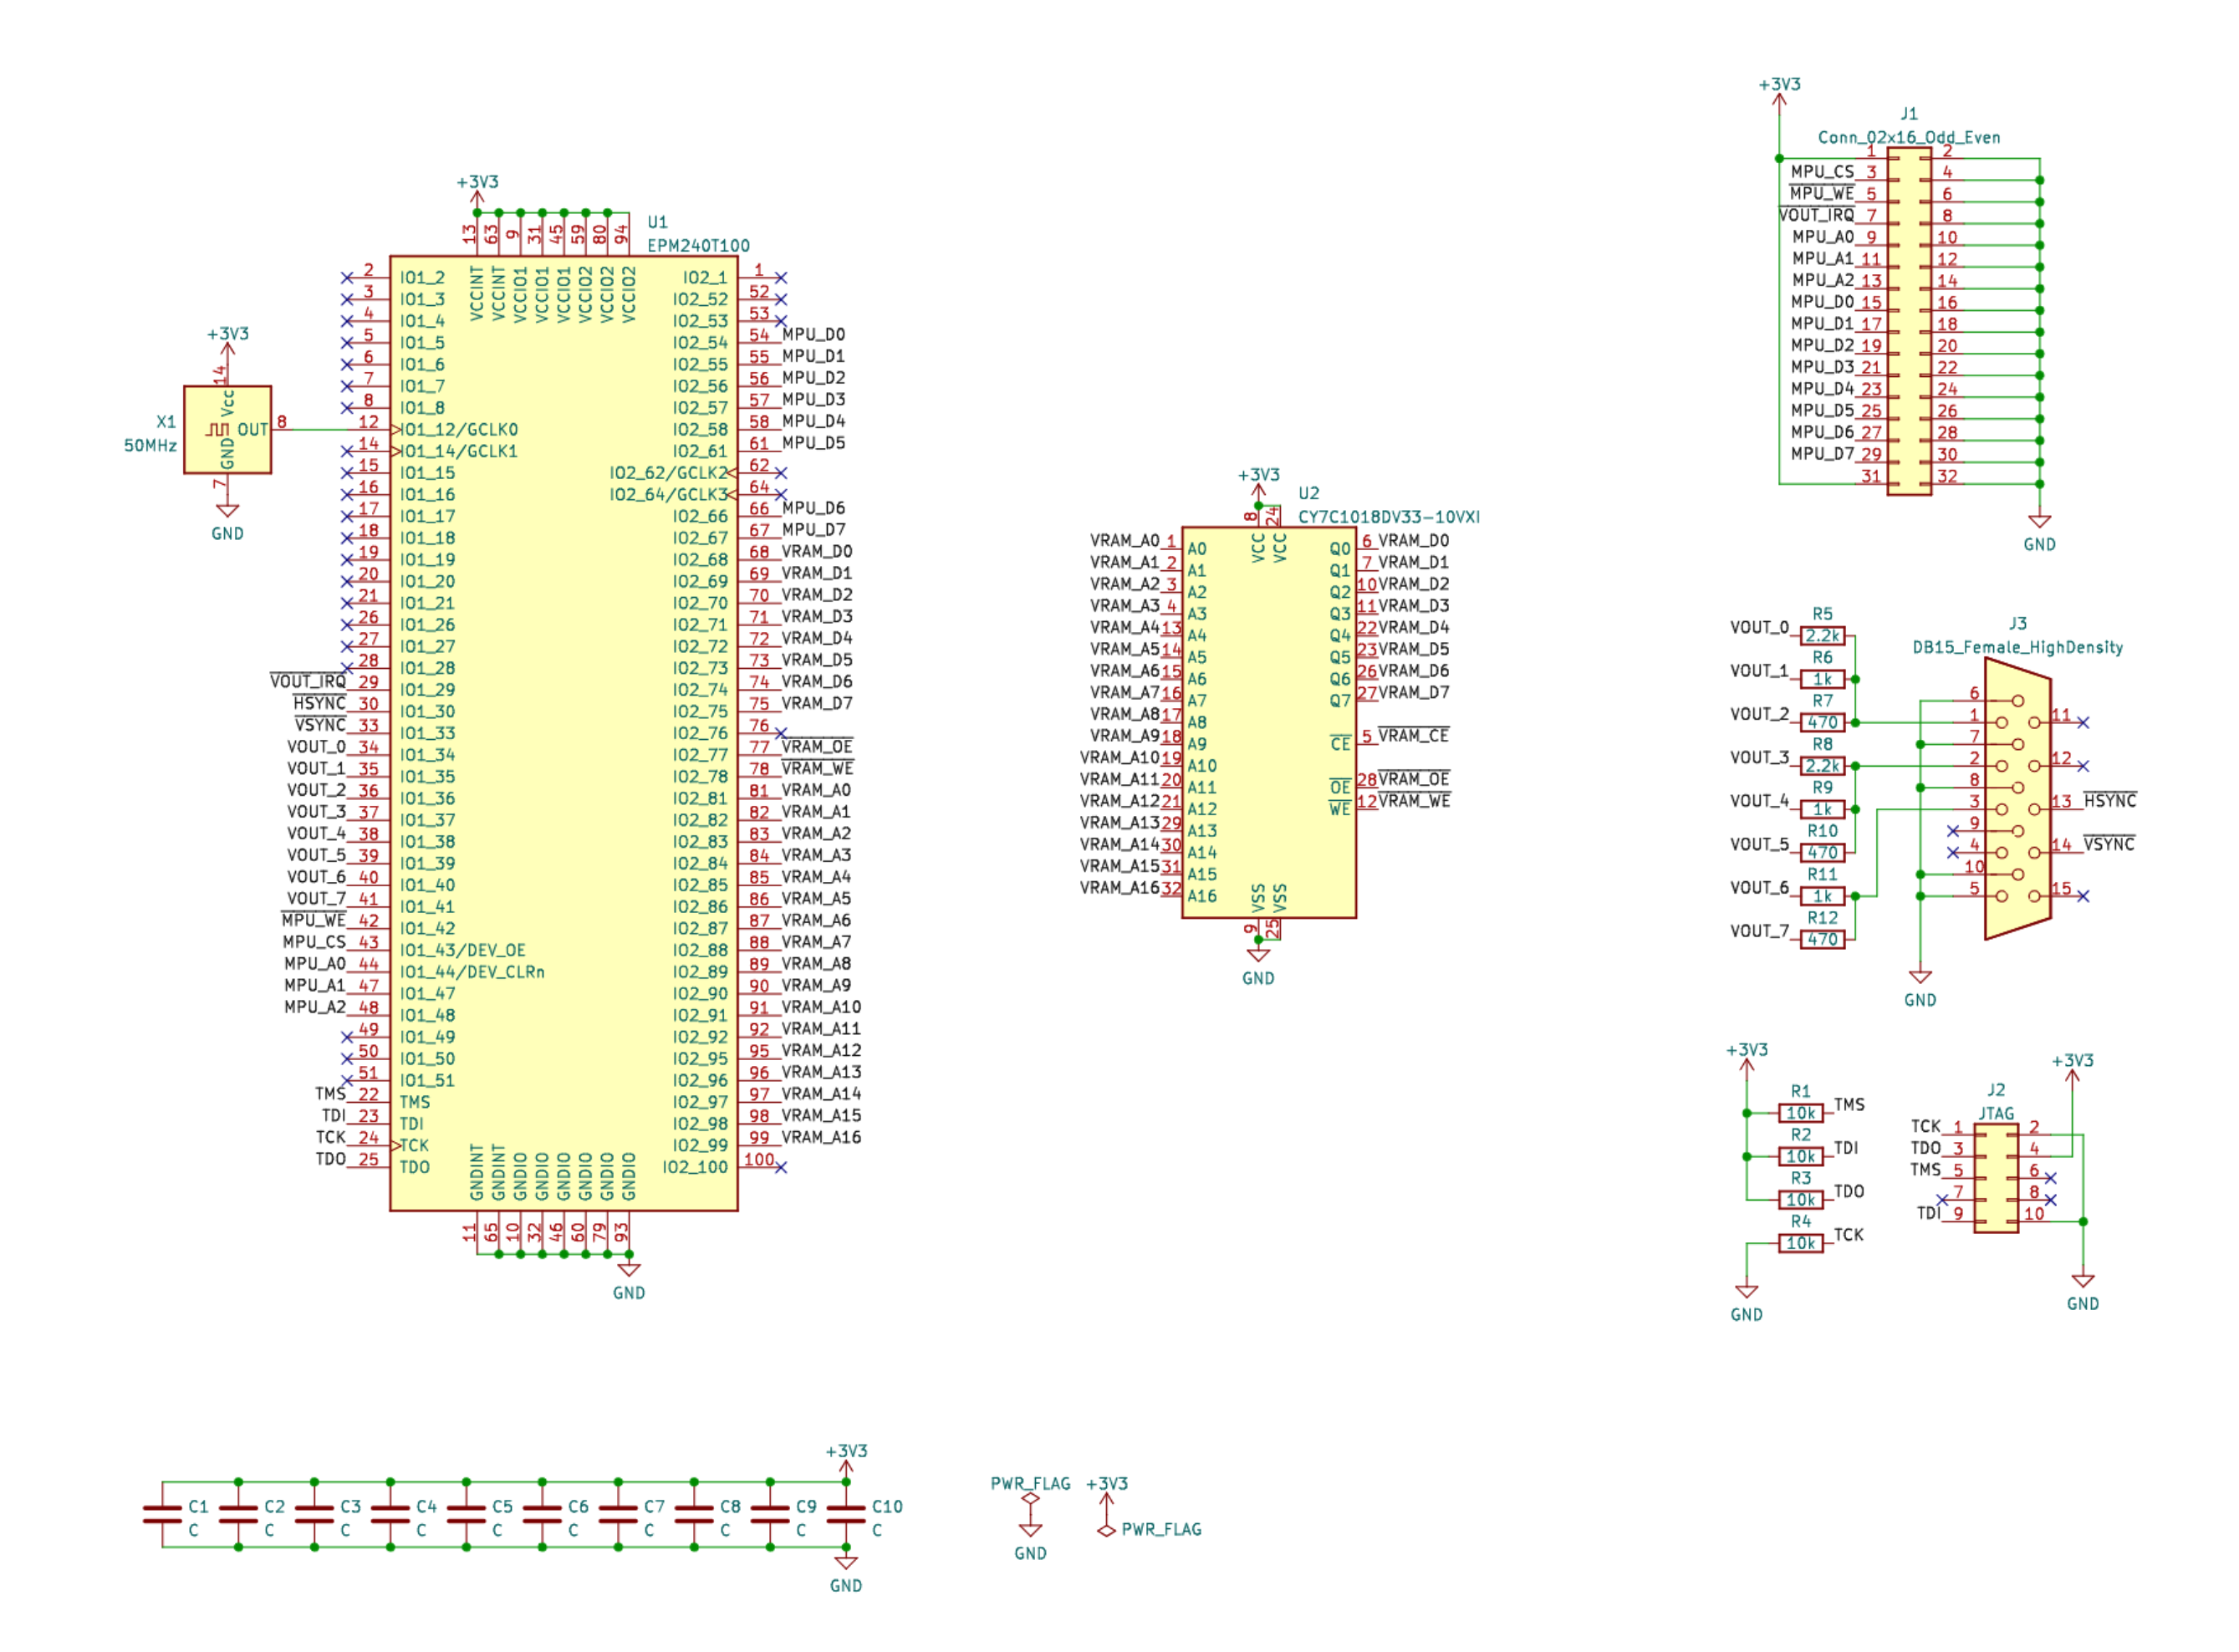This screenshot has width=2239, height=1652.
Task: Click the HSYNC label at J3 pin 13
Action: click(2109, 802)
